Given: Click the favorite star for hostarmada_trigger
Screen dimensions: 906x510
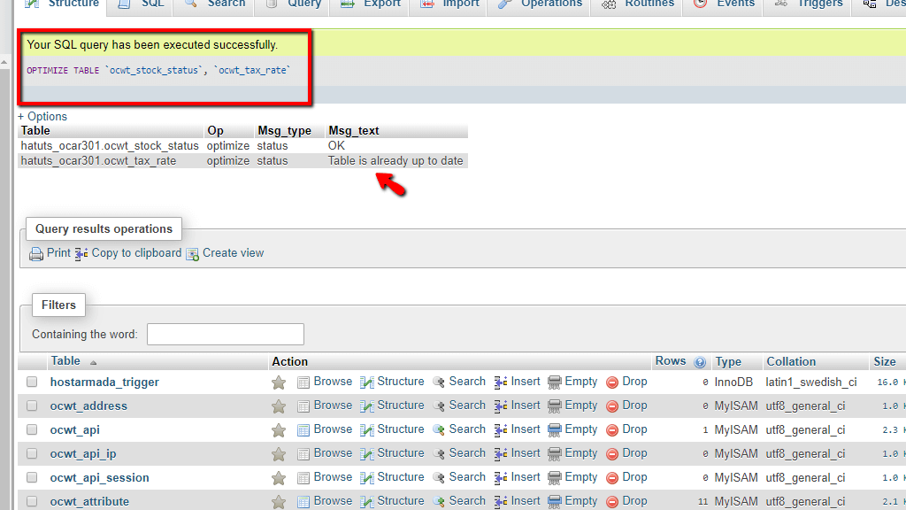Looking at the screenshot, I should [279, 382].
